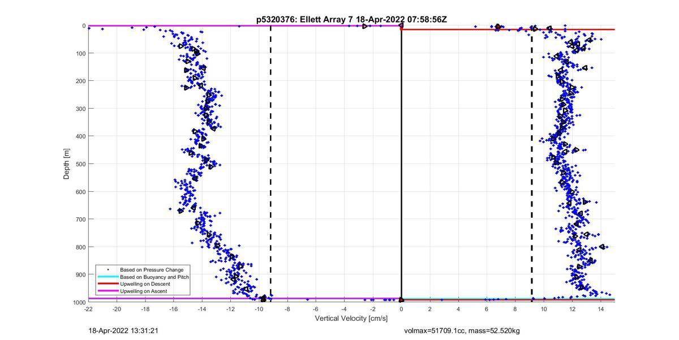Click y-axis tick label '500'

(x=80, y=164)
